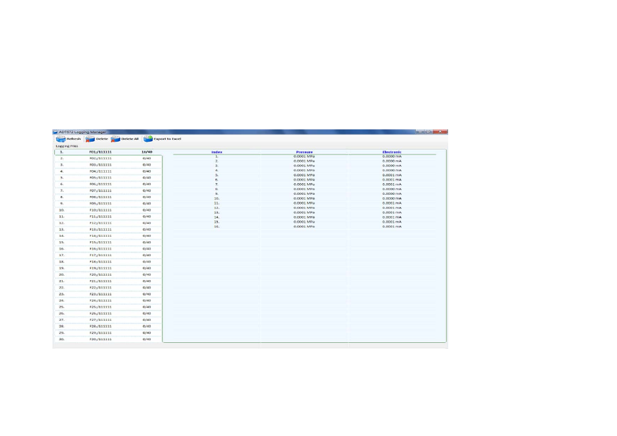The height and width of the screenshot is (436, 617).
Task: Select logging file F21:/111111
Action: [x=108, y=281]
